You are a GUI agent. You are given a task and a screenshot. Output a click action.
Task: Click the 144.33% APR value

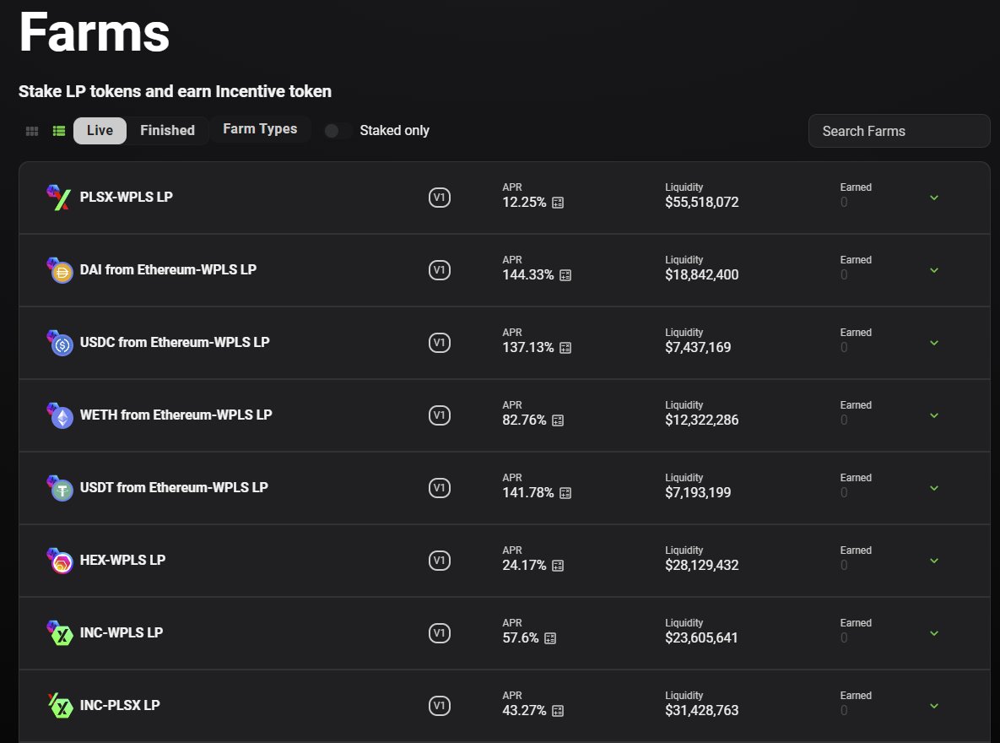tap(528, 275)
